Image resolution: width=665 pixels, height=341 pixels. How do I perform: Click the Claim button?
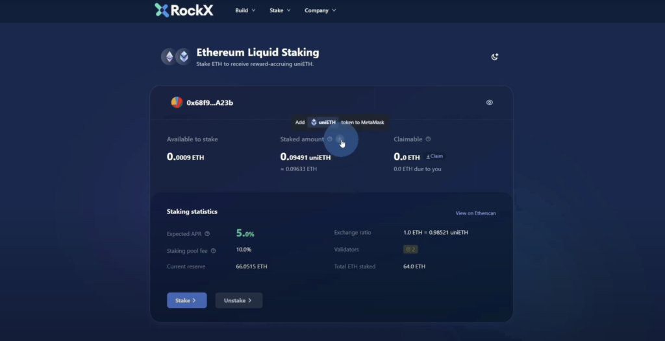point(434,156)
